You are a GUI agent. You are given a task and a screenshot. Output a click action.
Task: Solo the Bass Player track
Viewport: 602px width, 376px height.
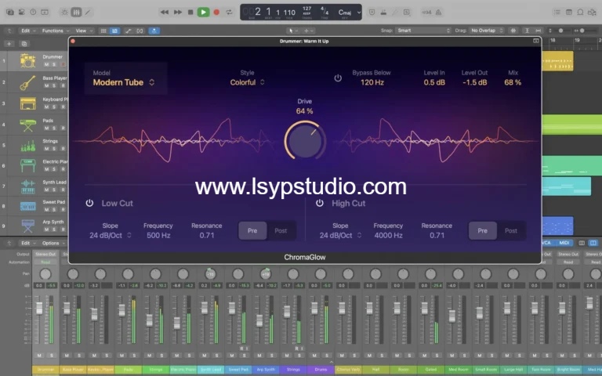coord(54,85)
